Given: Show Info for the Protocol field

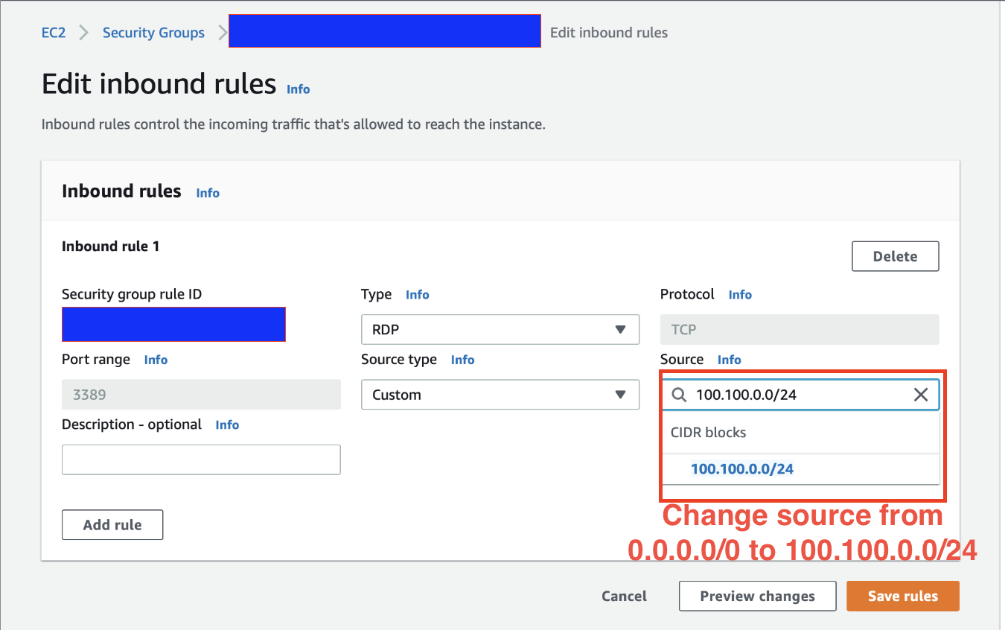Looking at the screenshot, I should pos(740,295).
